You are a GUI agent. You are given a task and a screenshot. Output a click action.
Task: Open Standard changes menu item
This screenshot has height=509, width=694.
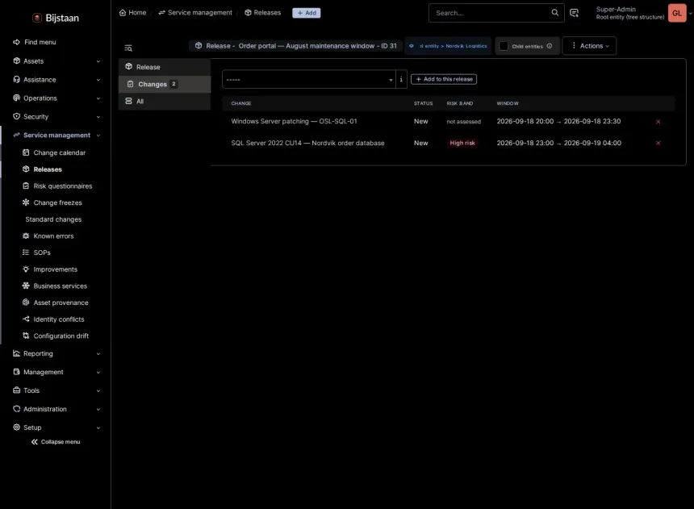pyautogui.click(x=53, y=219)
